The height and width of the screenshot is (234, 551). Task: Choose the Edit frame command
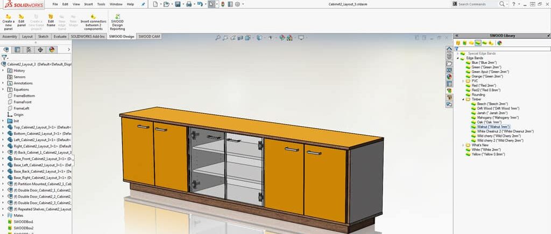[x=51, y=21]
